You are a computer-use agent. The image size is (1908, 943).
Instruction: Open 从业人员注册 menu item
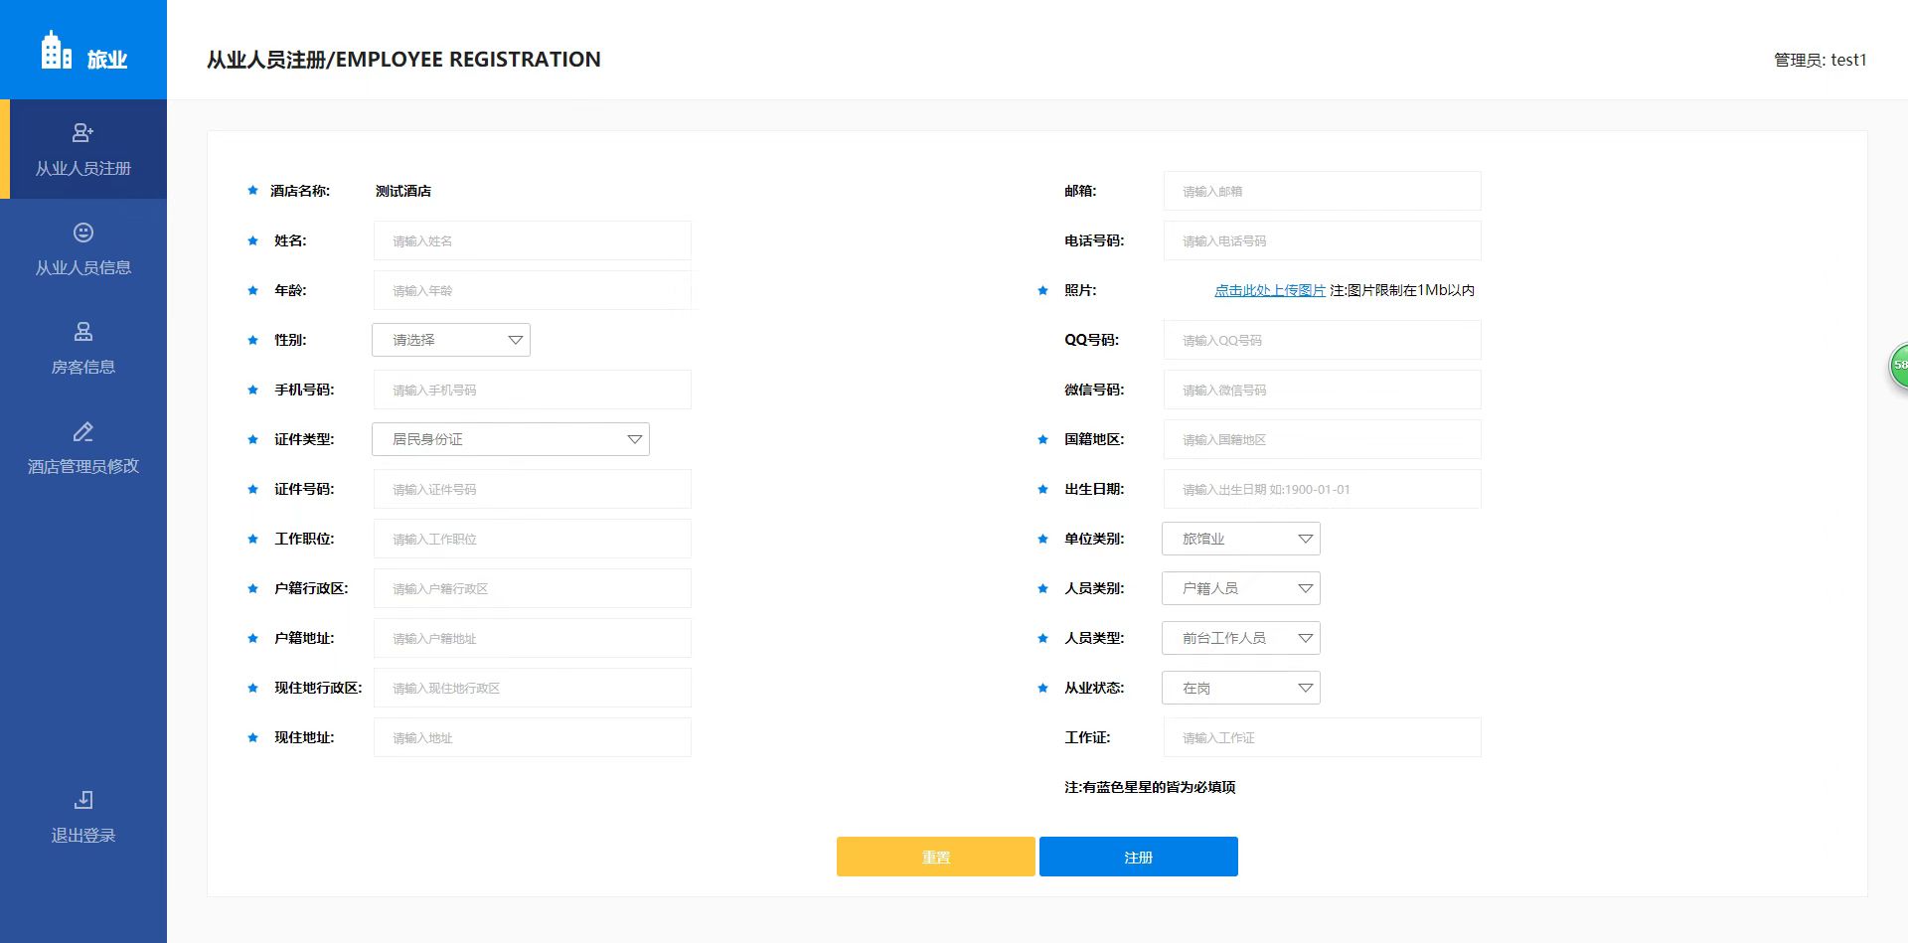(x=83, y=149)
